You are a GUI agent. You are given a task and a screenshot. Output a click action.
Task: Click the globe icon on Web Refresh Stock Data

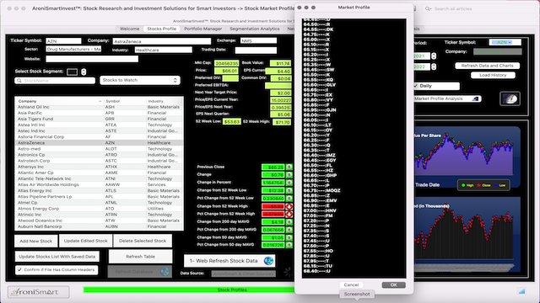[x=268, y=261]
